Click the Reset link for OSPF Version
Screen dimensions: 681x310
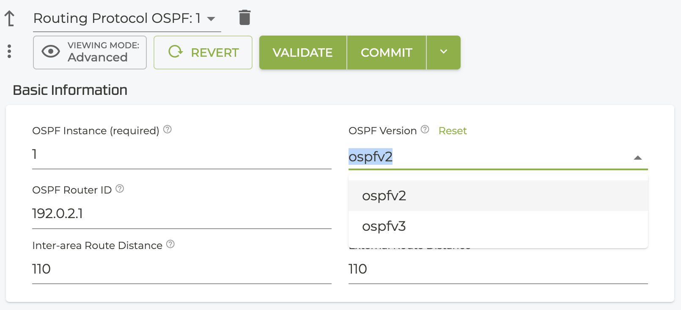pos(453,131)
